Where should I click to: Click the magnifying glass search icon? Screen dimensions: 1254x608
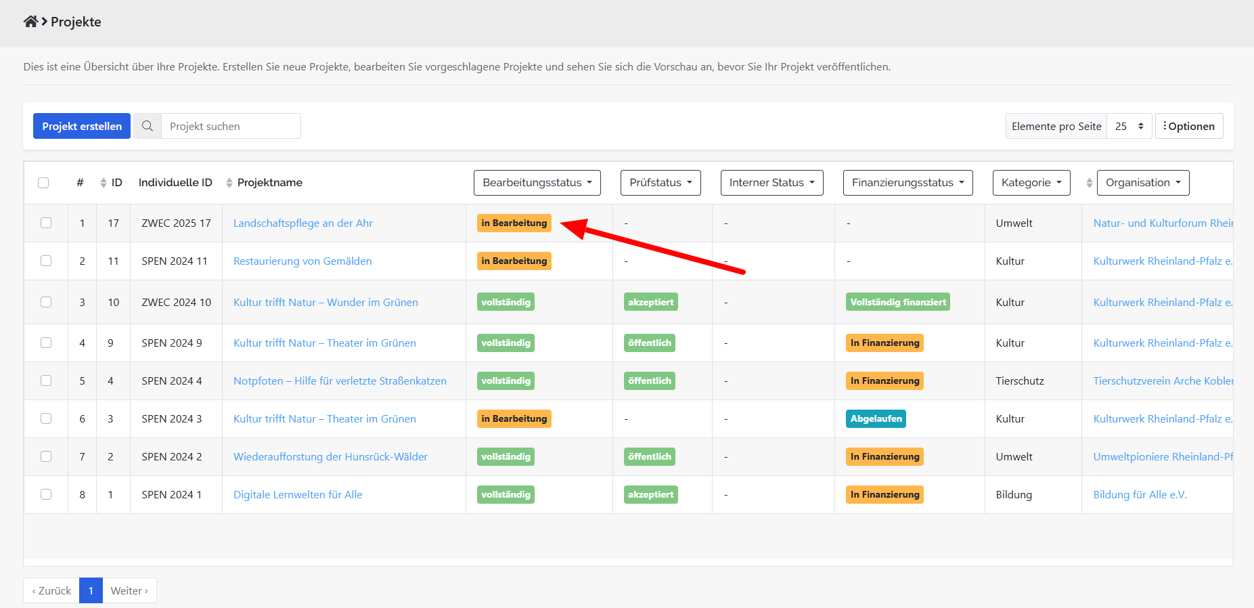148,126
